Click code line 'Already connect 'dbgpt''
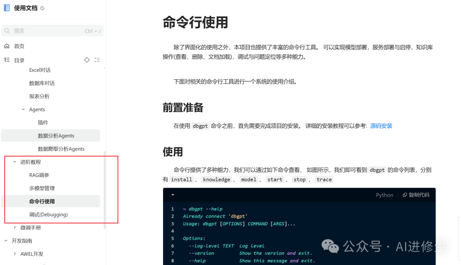461x265 pixels. tap(215, 216)
